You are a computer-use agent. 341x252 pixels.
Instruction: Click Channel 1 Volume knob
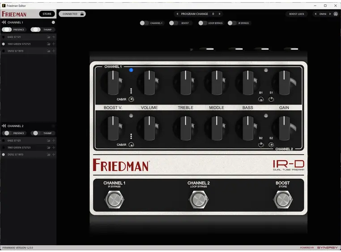149,83
